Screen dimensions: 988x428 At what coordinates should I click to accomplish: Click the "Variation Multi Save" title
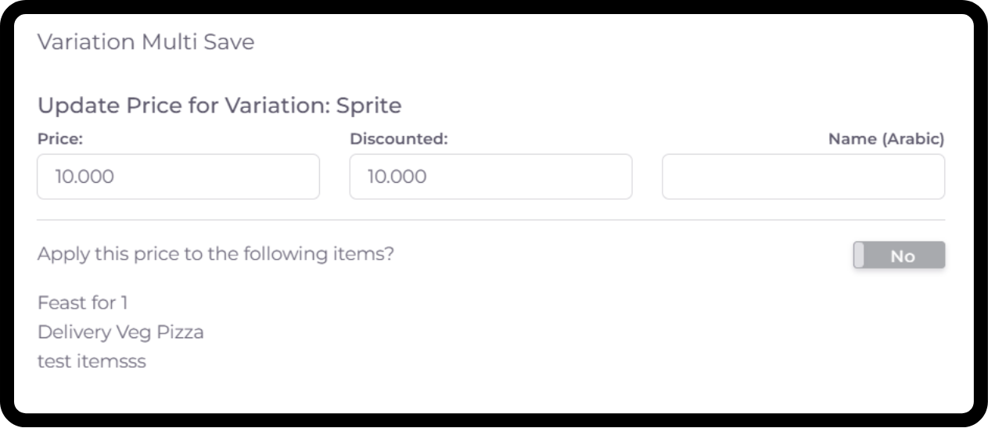(x=146, y=42)
